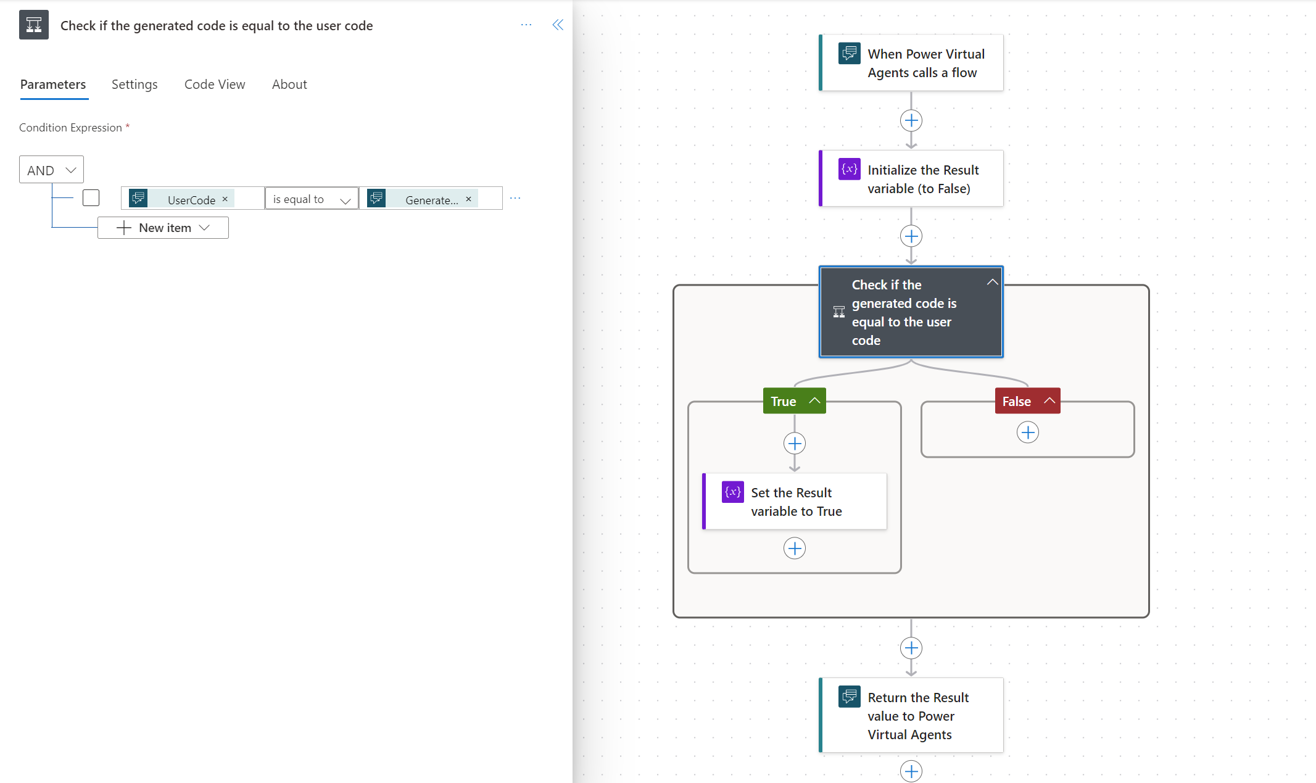Click the UserCode value field
The height and width of the screenshot is (783, 1316).
click(192, 198)
